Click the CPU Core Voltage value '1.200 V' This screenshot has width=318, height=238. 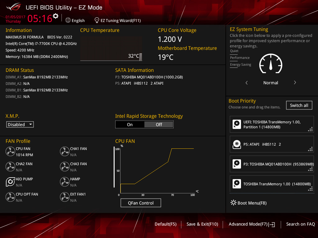(x=170, y=39)
